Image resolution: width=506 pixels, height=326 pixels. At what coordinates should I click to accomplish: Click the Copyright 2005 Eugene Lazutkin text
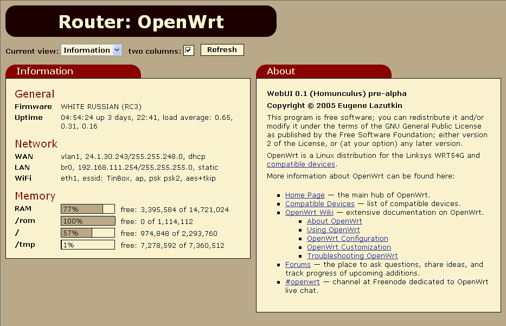[x=334, y=106]
